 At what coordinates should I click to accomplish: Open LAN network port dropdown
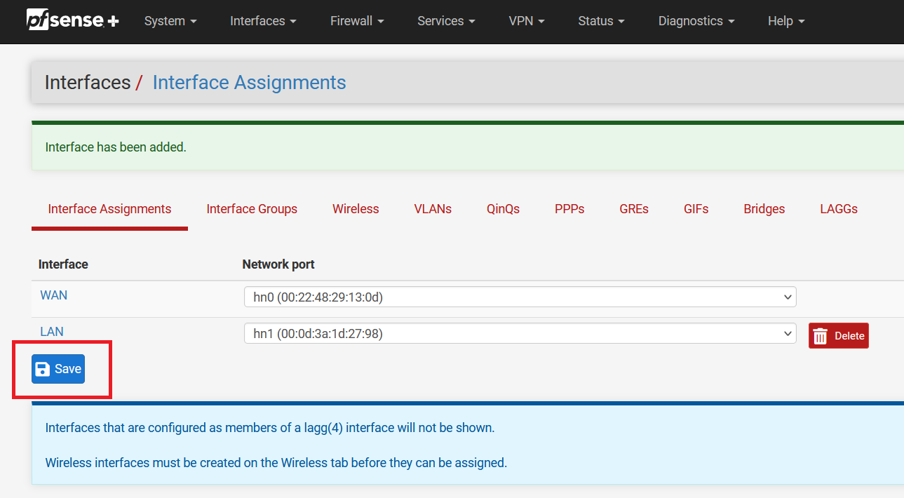(520, 334)
